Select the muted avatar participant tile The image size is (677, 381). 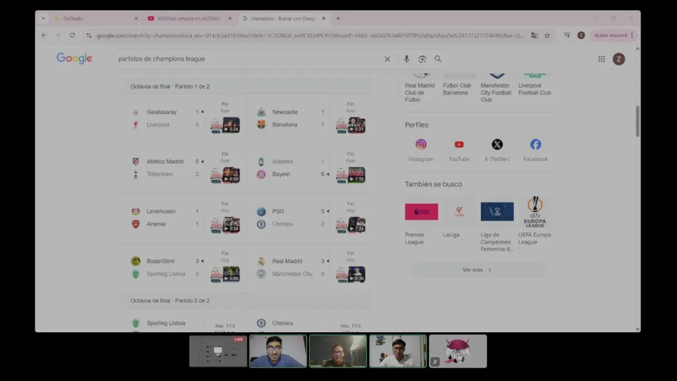click(x=458, y=351)
